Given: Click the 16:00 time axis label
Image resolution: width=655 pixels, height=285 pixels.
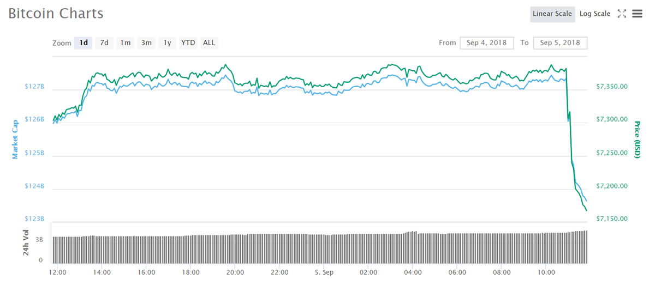Looking at the screenshot, I should pos(146,272).
